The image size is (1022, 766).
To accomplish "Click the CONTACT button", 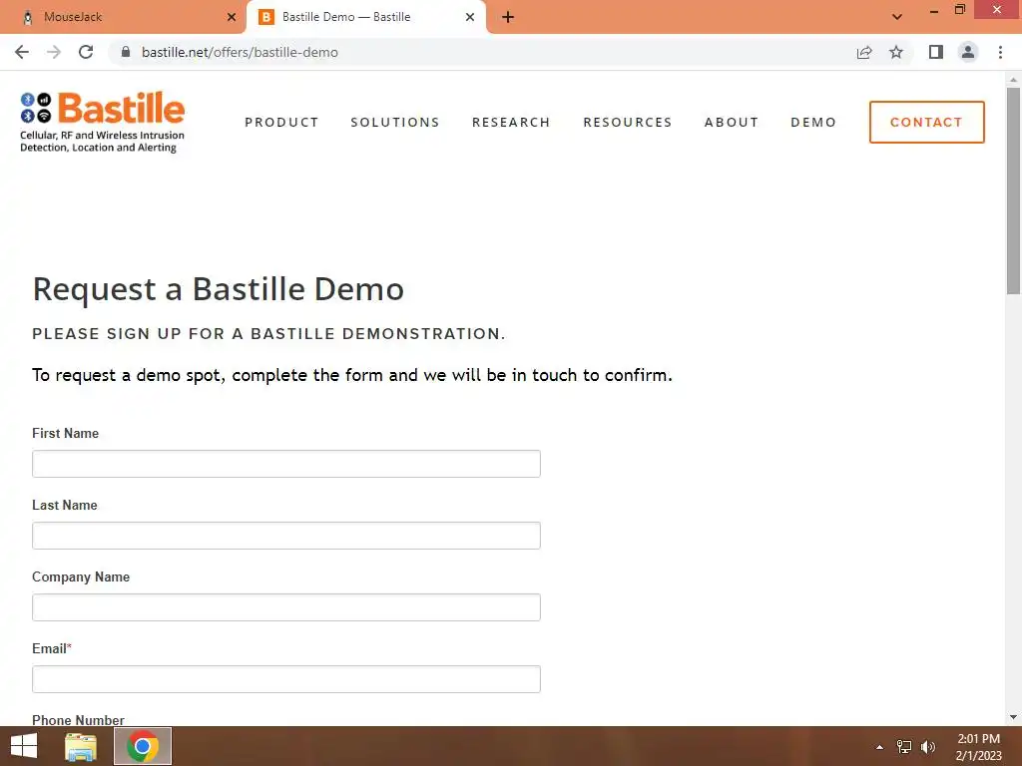I will (x=926, y=122).
